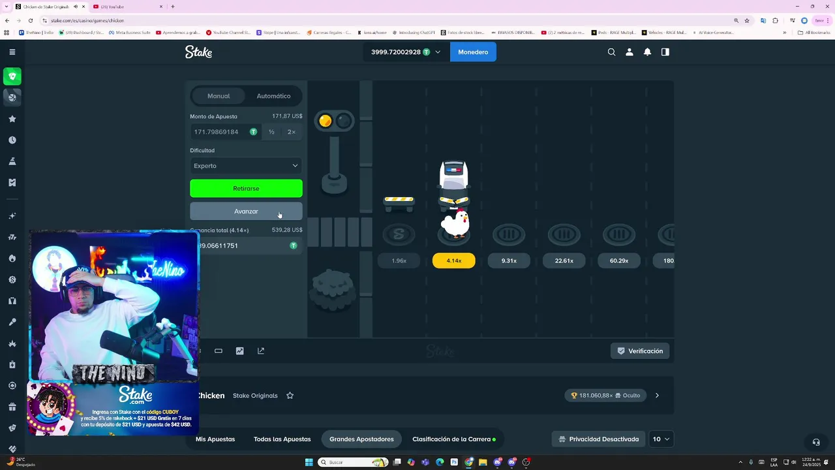This screenshot has height=470, width=835.
Task: Focus the Monto de Apuesta input
Action: pos(226,132)
